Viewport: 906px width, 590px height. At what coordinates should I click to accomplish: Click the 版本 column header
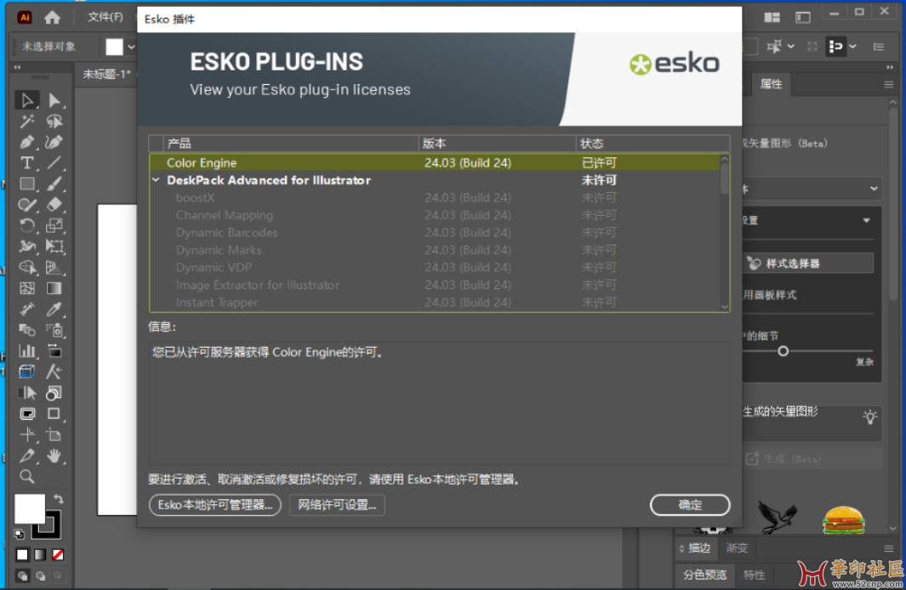[x=497, y=143]
